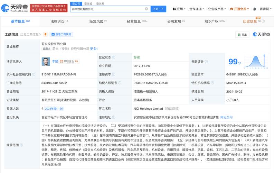Screen dimensions: 274x173
Task: Clear the search box with the X icon
Action: point(147,9)
